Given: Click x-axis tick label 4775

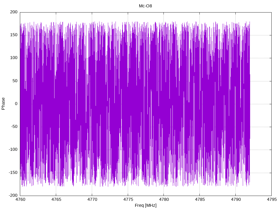Looking at the screenshot, I should [128, 199].
